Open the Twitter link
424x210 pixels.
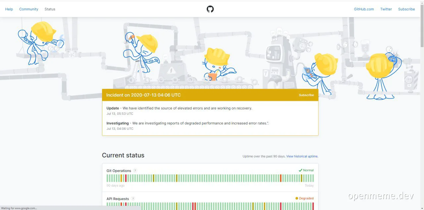tap(386, 9)
